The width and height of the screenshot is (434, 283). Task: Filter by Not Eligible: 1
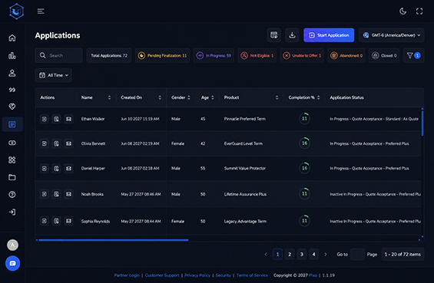click(x=257, y=55)
